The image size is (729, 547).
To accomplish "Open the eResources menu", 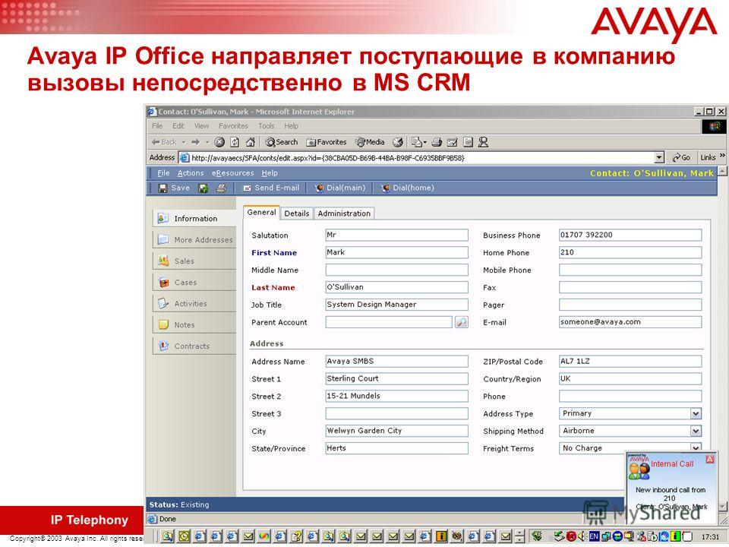I will [233, 173].
